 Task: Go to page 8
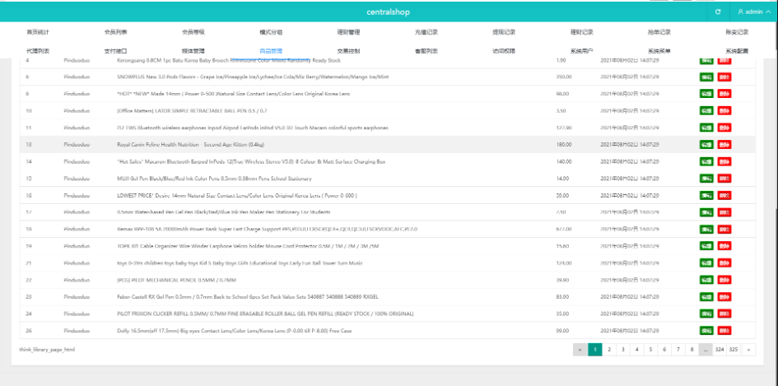click(692, 350)
